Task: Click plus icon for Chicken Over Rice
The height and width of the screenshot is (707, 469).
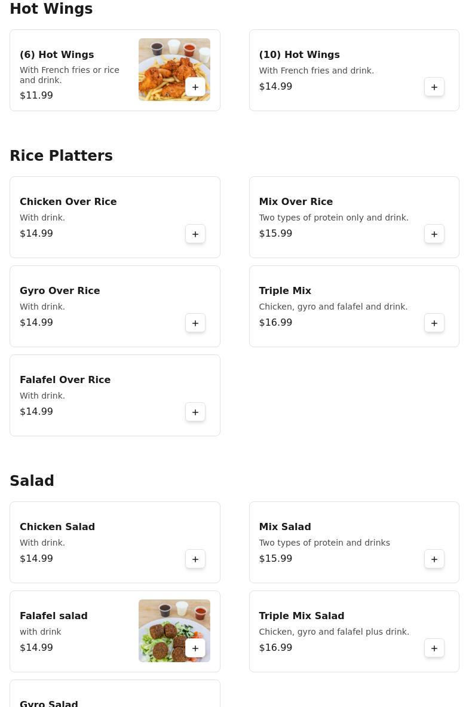Action: point(195,234)
